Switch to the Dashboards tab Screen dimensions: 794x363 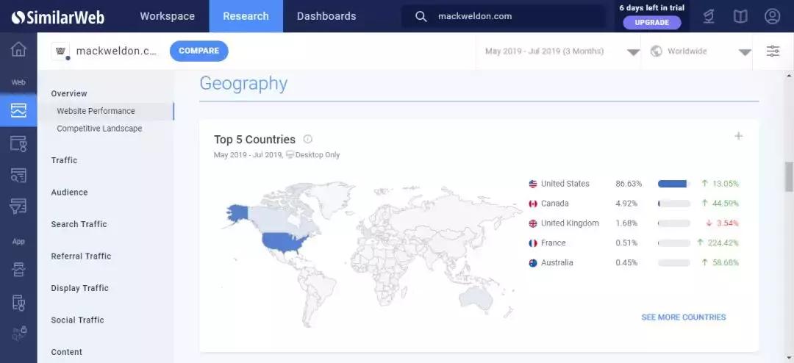[326, 16]
